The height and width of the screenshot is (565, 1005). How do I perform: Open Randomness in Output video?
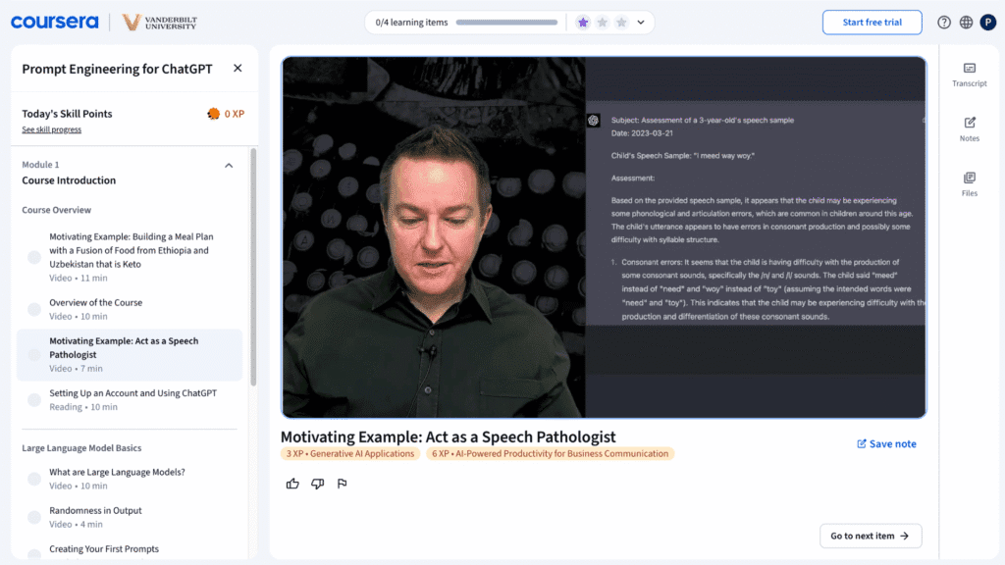[x=132, y=517]
